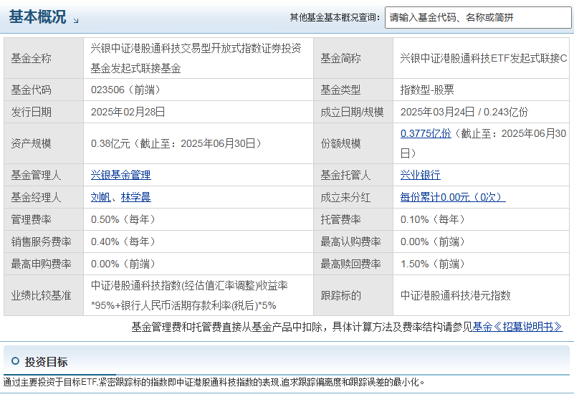Open the 基金《招募说明书》 prospectus link
574x397 pixels.
click(x=517, y=327)
